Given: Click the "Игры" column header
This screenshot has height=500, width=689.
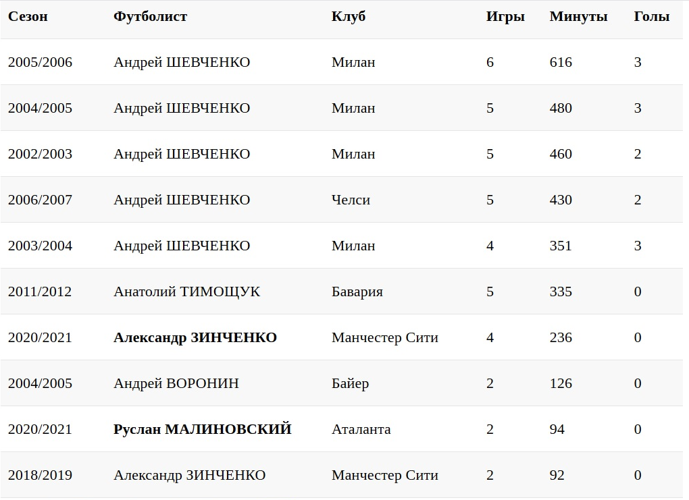Looking at the screenshot, I should point(505,17).
